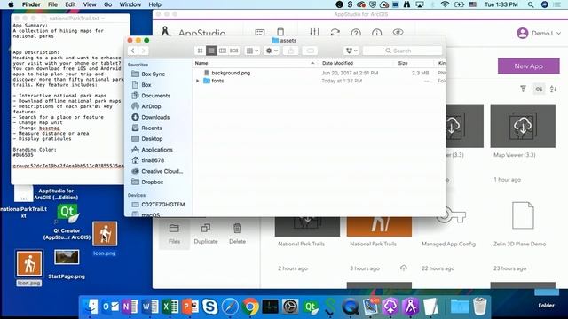Click Duplicate button in AppStudio side panel
Image resolution: width=568 pixels, height=319 pixels.
(206, 233)
